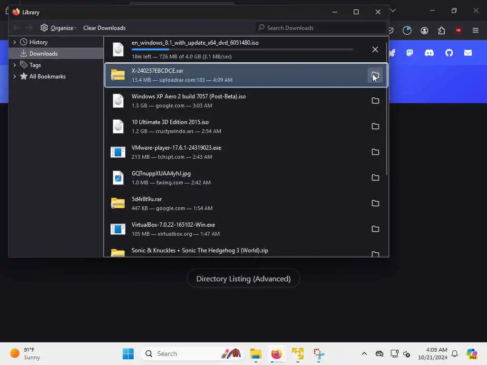Image resolution: width=487 pixels, height=365 pixels.
Task: Open File Explorer from taskbar
Action: click(255, 354)
